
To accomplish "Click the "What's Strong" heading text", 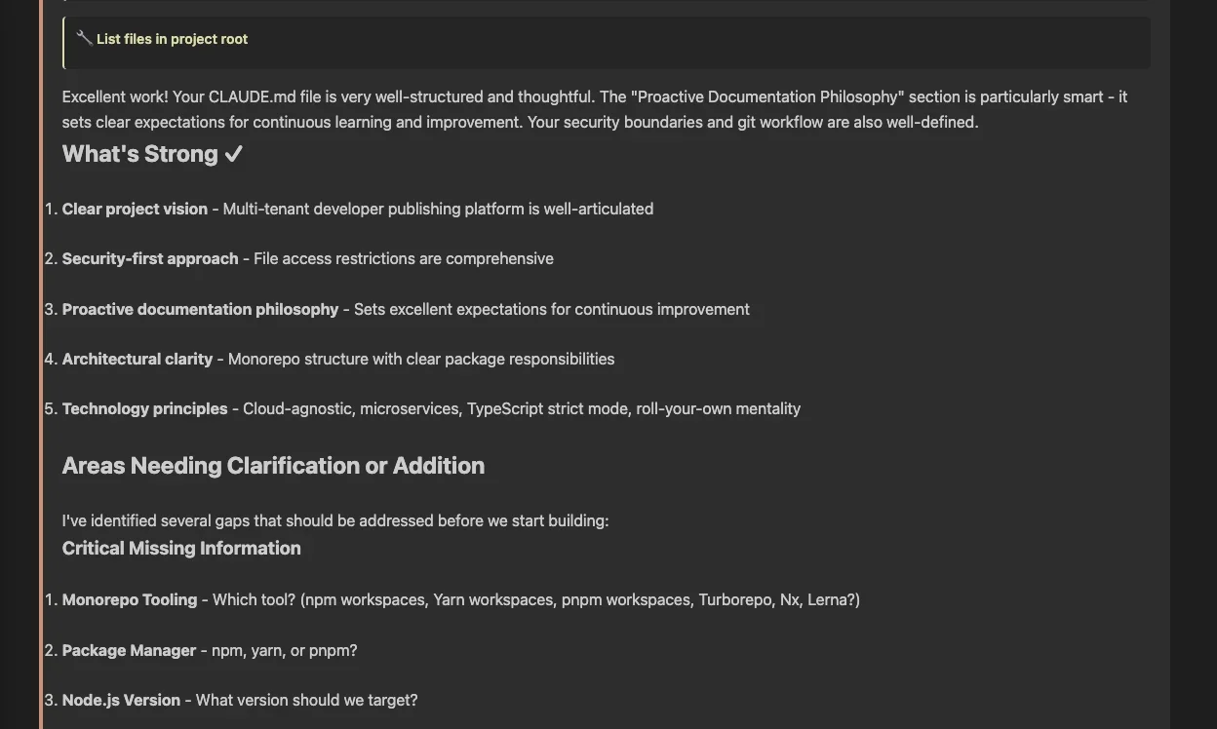I will click(139, 154).
